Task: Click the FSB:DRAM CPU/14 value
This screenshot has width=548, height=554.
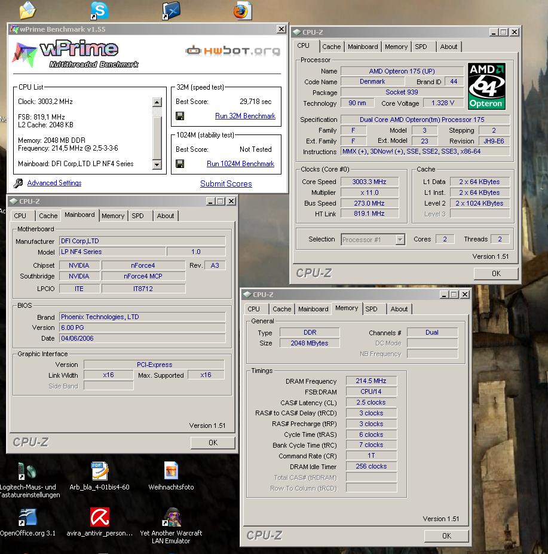Action: click(x=371, y=391)
